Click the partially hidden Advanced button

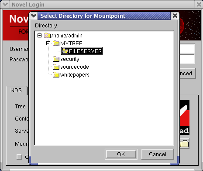tap(188, 73)
